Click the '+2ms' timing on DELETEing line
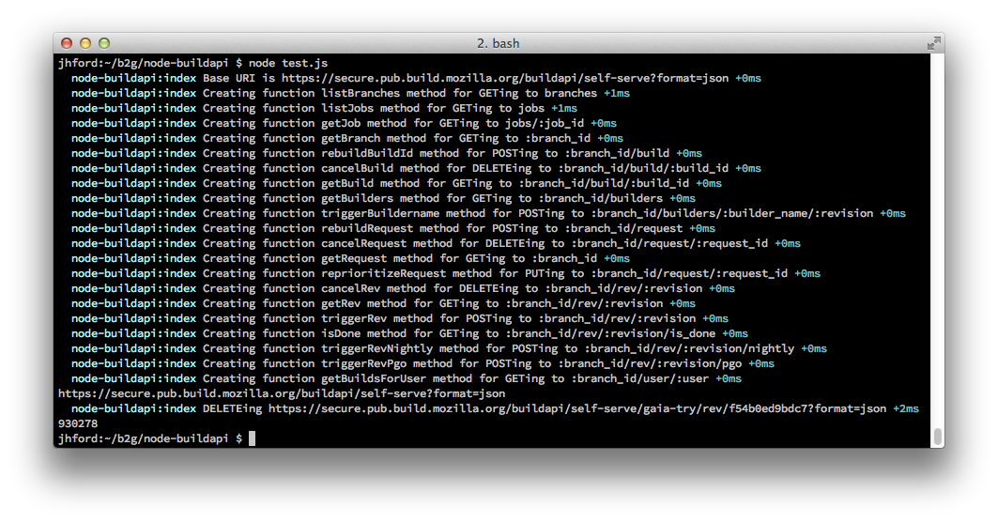 (x=906, y=408)
